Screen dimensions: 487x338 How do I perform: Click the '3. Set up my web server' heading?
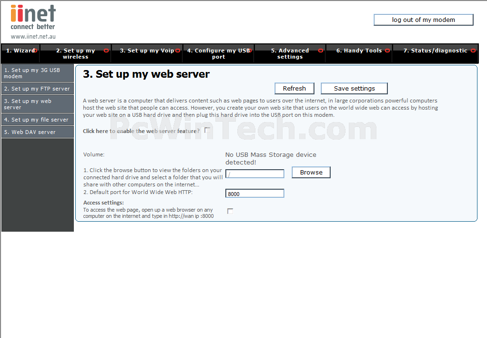click(x=146, y=74)
